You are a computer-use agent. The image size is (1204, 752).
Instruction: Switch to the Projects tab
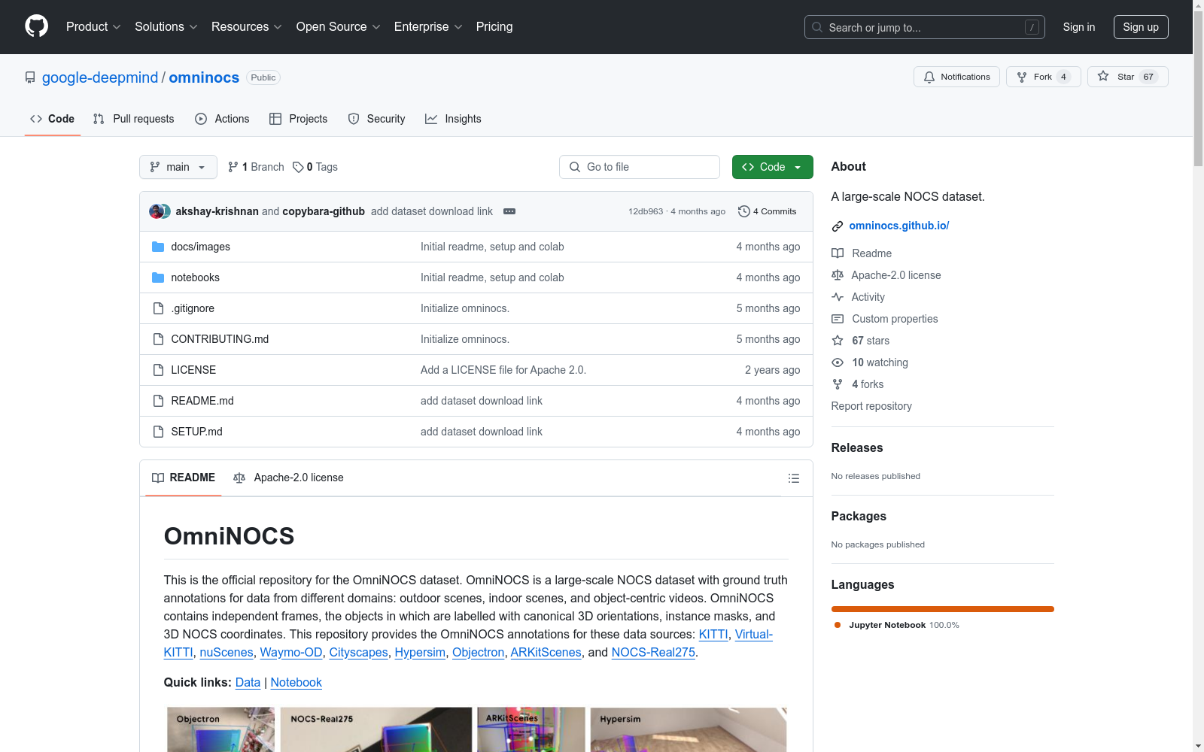click(299, 119)
